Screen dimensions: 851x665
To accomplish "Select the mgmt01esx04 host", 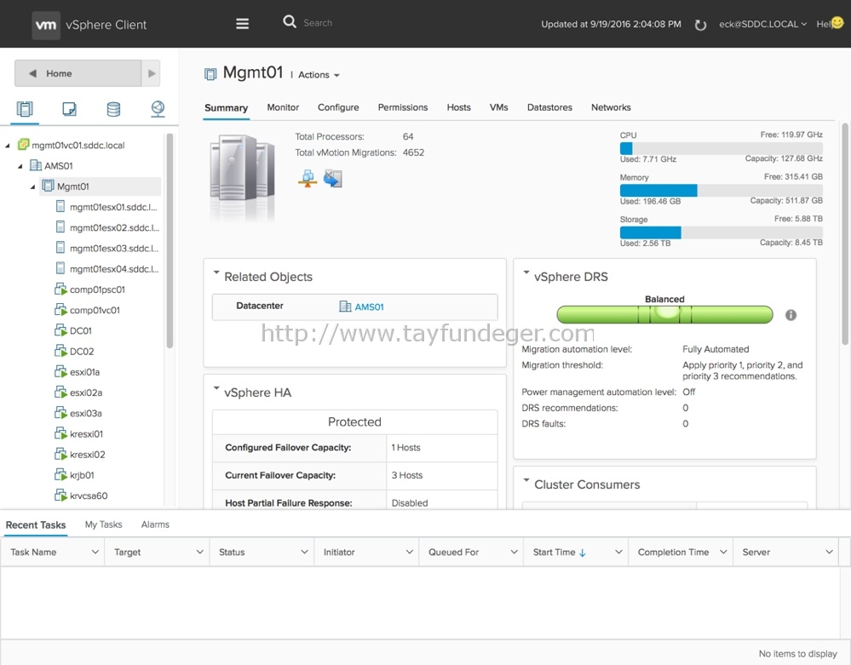I will (107, 269).
